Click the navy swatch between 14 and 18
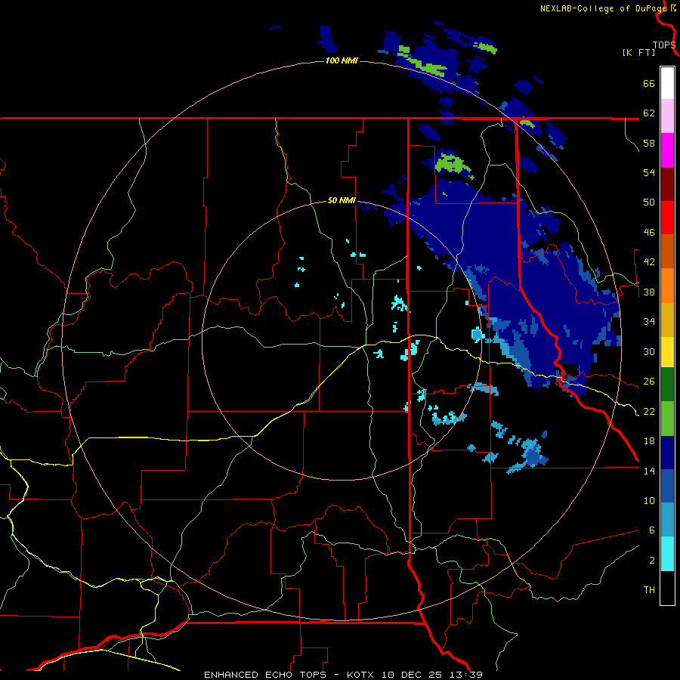The image size is (680, 680). point(667,453)
